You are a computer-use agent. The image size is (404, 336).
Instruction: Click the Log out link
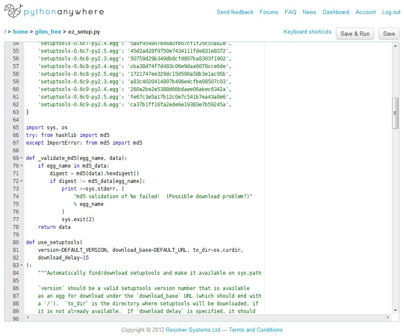coord(391,12)
